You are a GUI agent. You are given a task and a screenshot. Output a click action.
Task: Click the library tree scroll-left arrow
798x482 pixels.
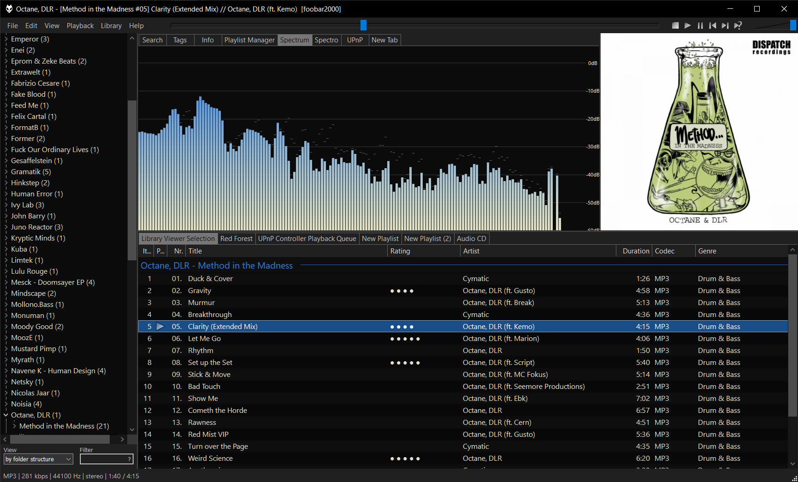pyautogui.click(x=5, y=440)
